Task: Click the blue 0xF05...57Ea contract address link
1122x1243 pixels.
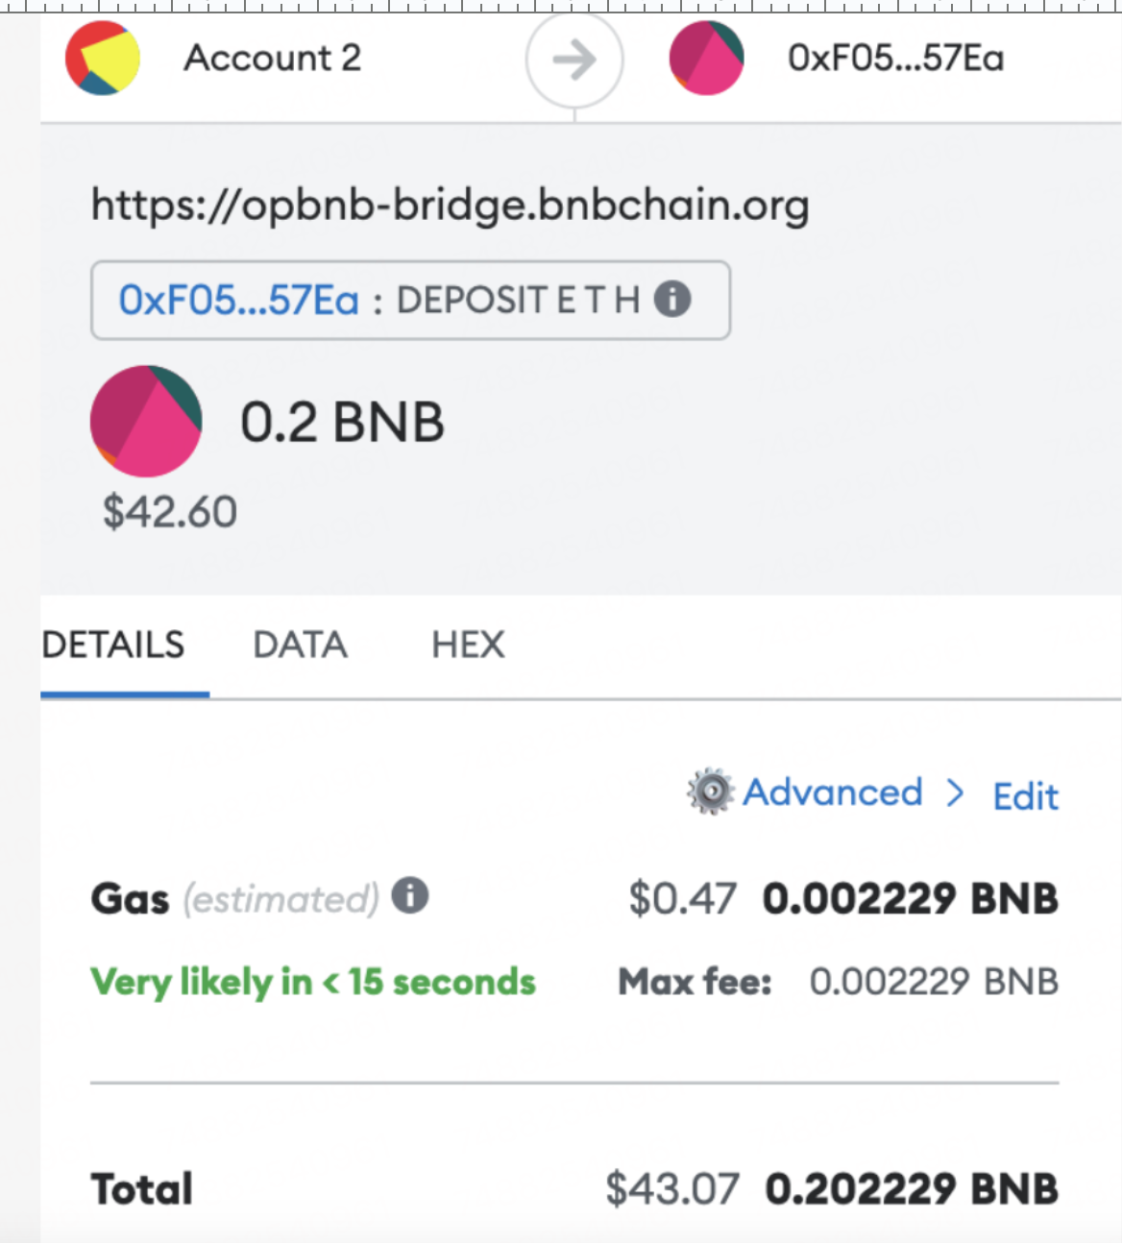Action: 238,301
